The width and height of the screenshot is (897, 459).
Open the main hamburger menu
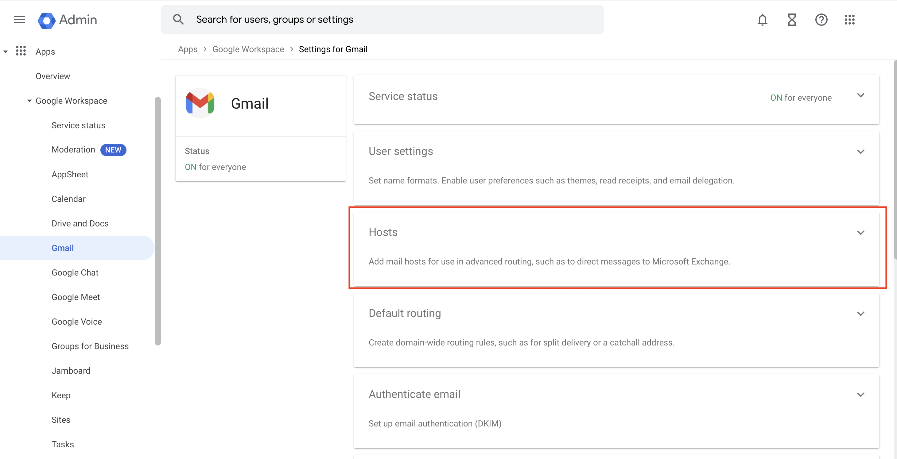coord(20,20)
